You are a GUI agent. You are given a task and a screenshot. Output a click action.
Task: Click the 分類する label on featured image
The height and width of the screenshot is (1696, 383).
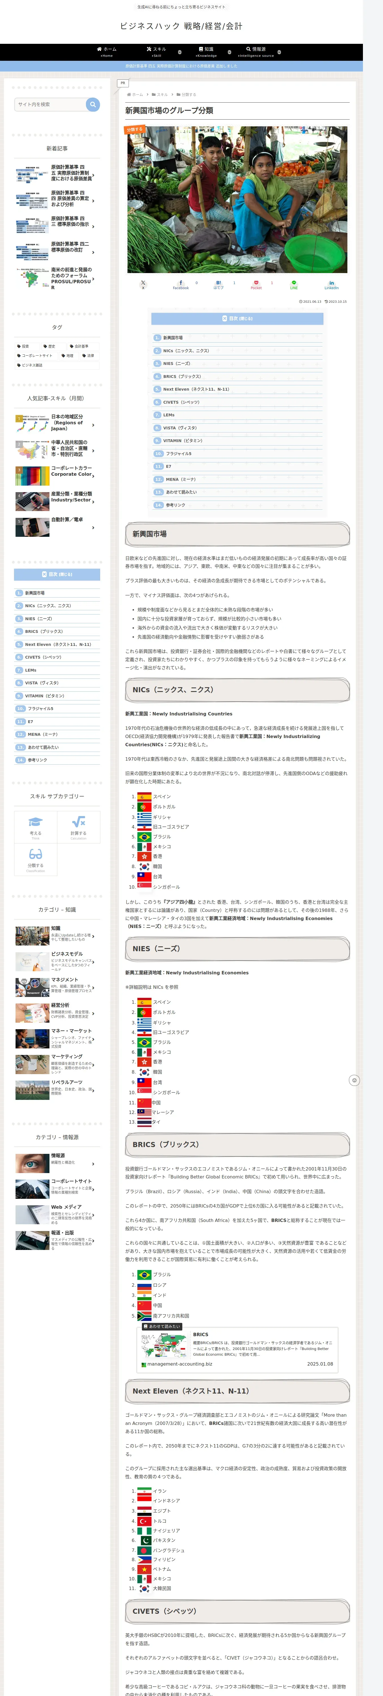134,130
